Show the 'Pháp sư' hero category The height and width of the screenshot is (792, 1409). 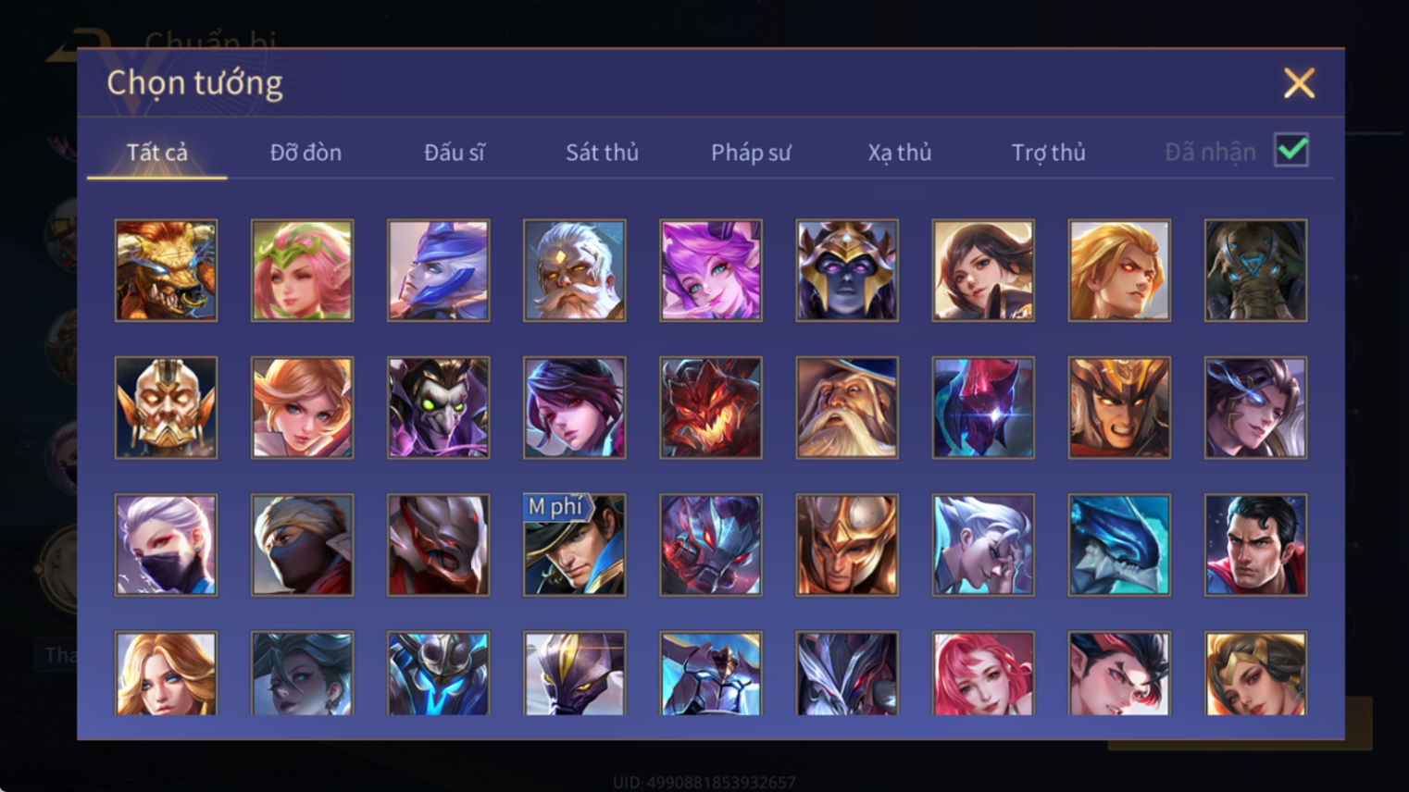click(x=751, y=152)
